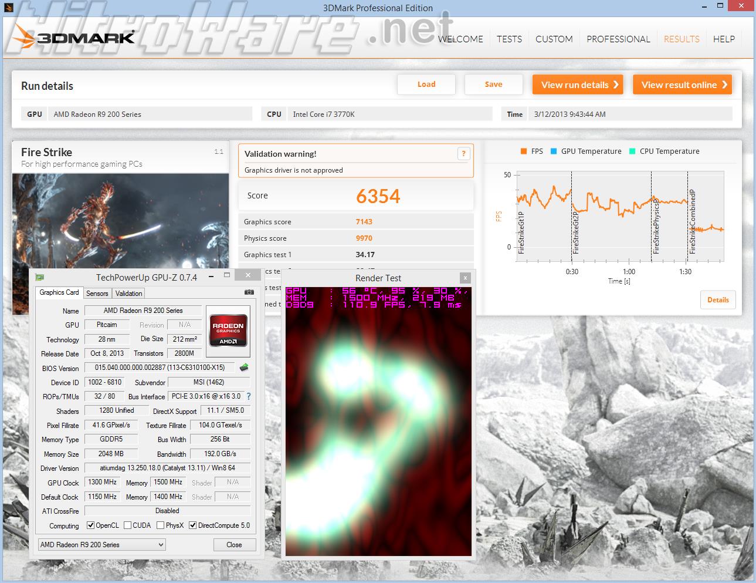The image size is (756, 583).
Task: Click the Load button
Action: (426, 85)
